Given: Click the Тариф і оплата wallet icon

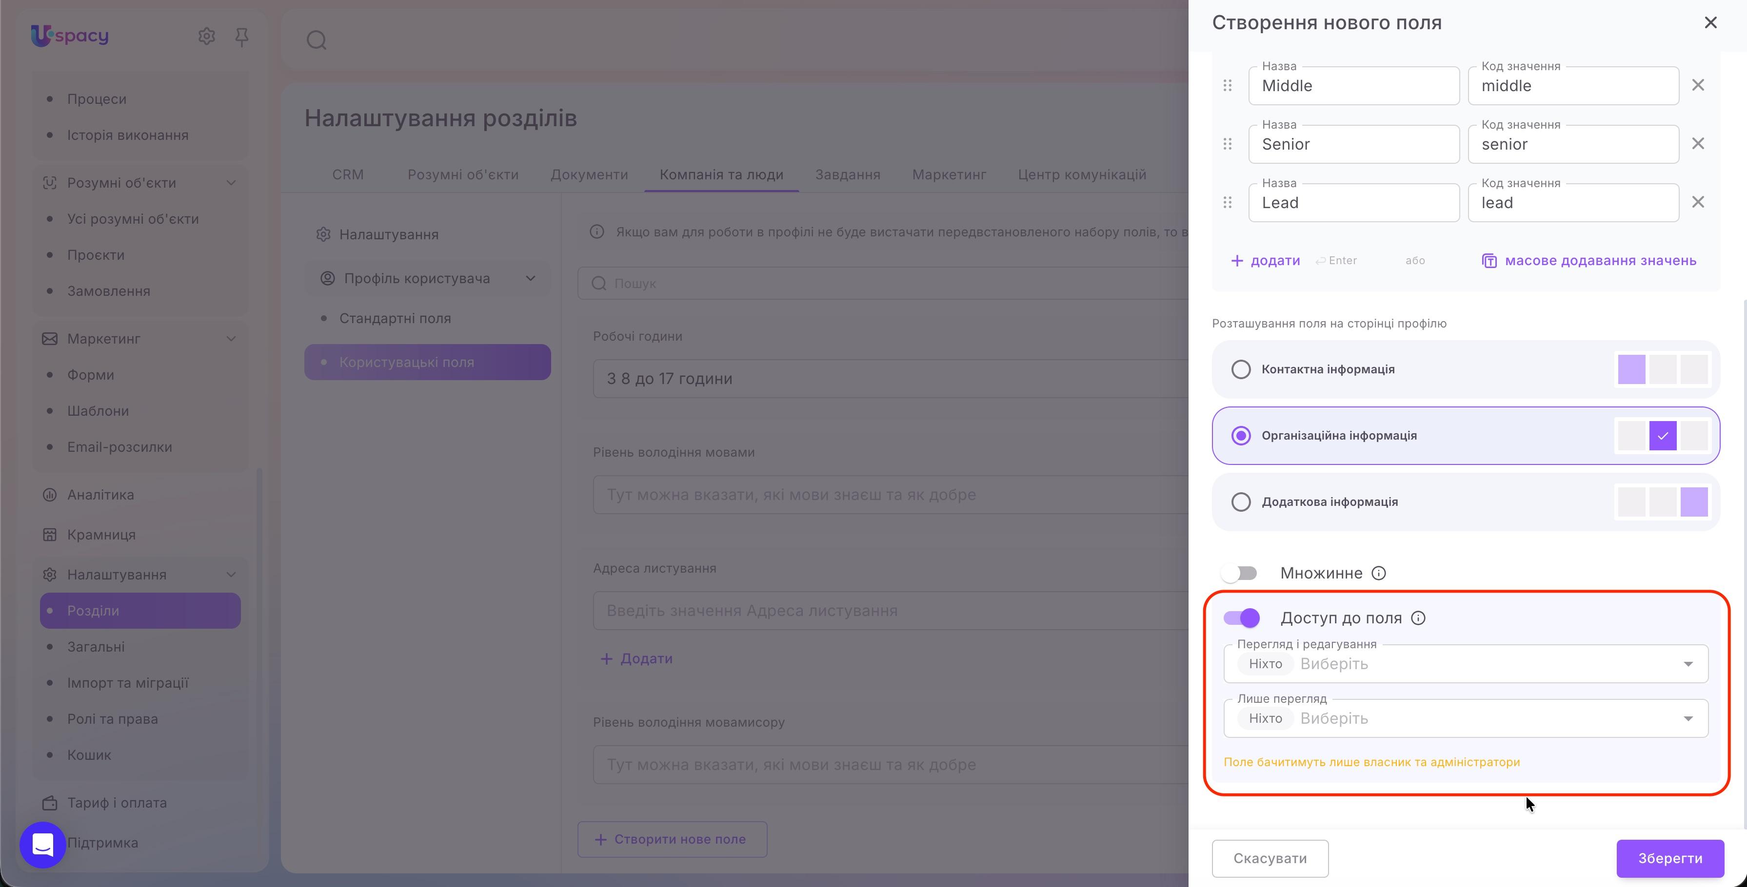Looking at the screenshot, I should pos(50,803).
